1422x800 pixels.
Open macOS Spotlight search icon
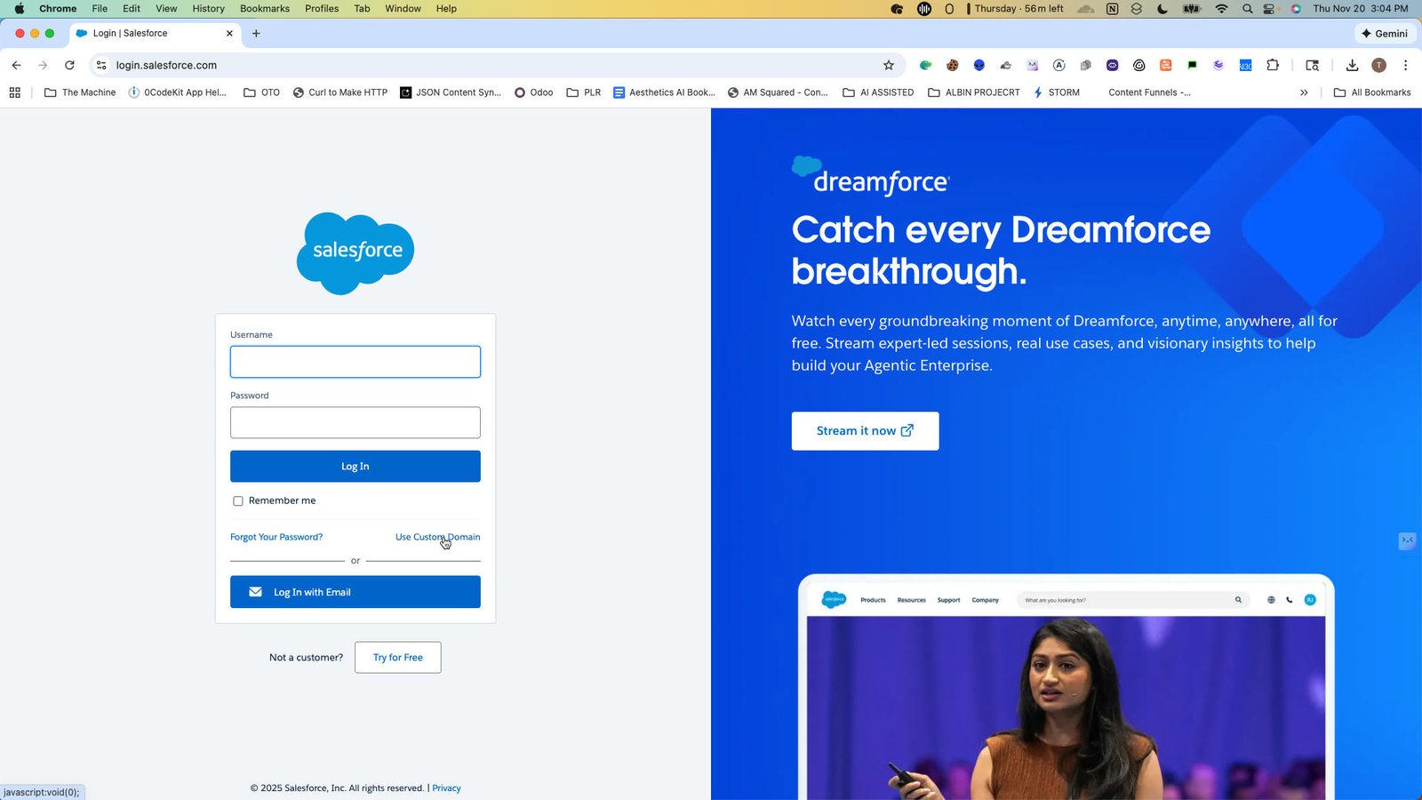tap(1247, 9)
